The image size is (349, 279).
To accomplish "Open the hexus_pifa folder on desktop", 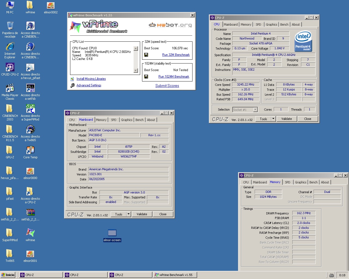I will [10, 171].
